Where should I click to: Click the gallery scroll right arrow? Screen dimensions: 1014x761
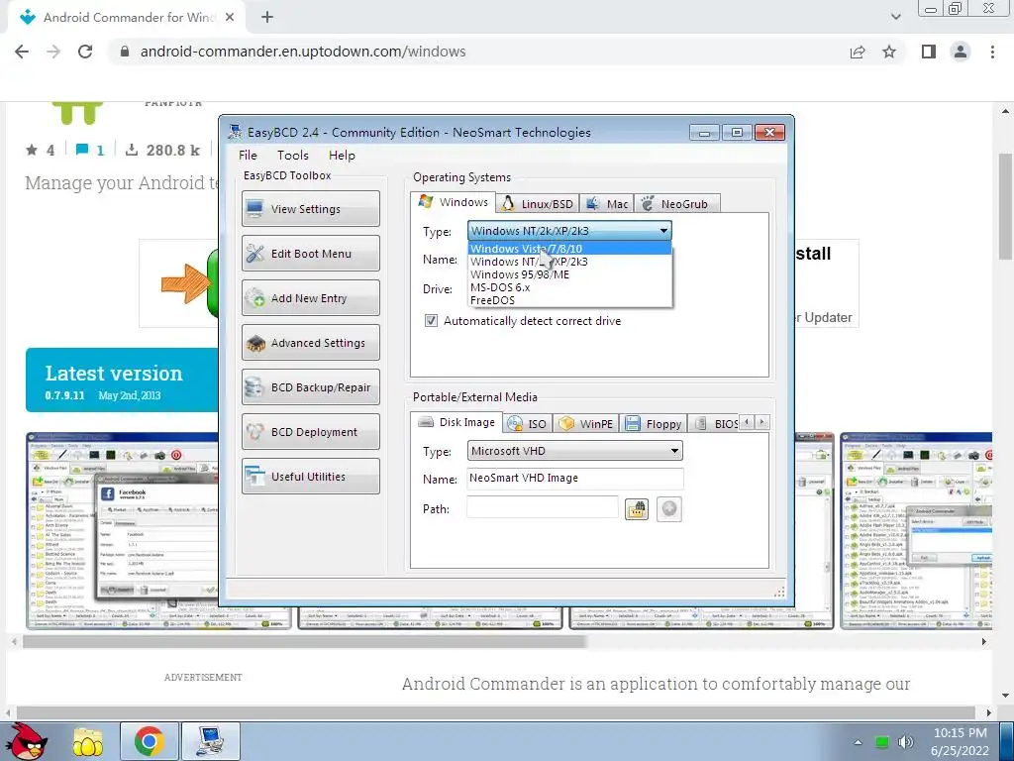click(984, 642)
